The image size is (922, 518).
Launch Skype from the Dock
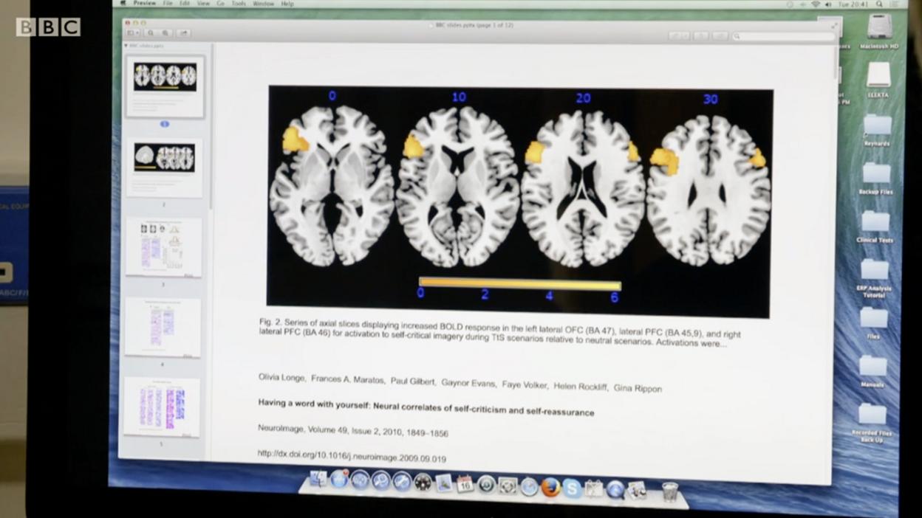click(573, 487)
